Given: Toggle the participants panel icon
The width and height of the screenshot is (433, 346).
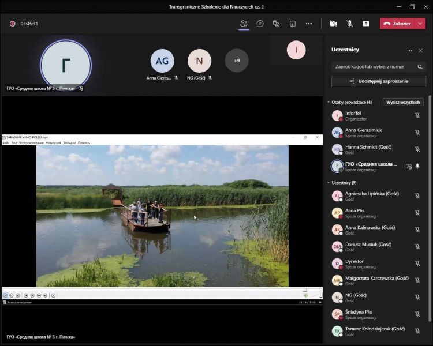Looking at the screenshot, I should click(244, 24).
